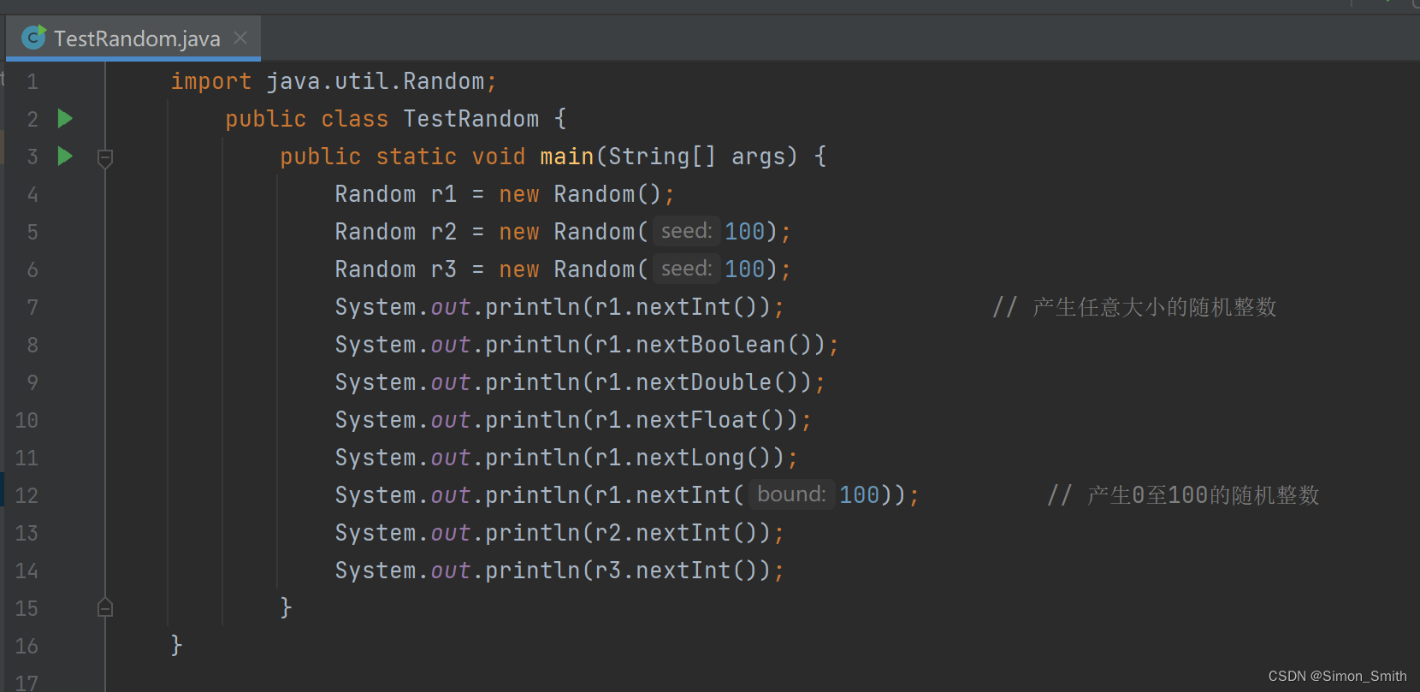
Task: Click the comment on the line 7 nextInt statement
Action: point(1134,307)
